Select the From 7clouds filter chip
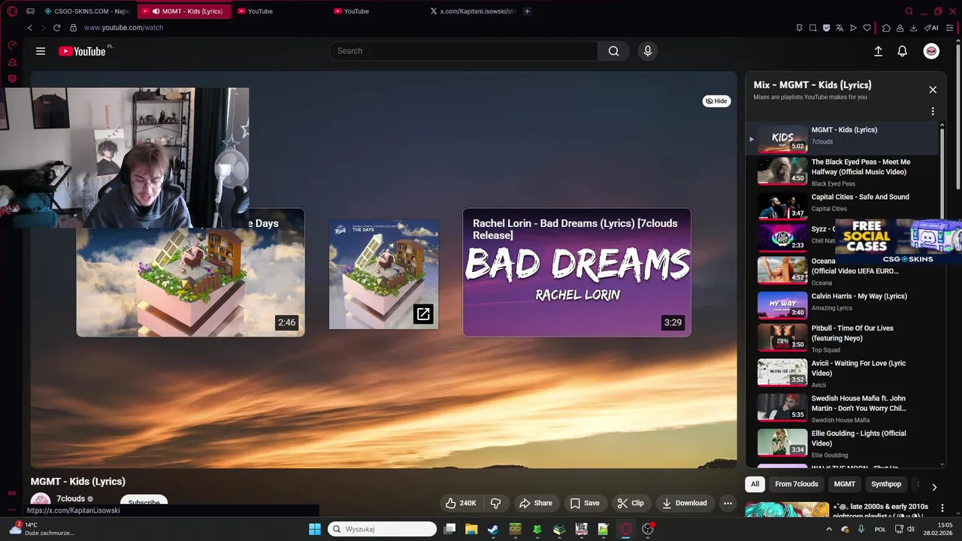 (x=797, y=484)
